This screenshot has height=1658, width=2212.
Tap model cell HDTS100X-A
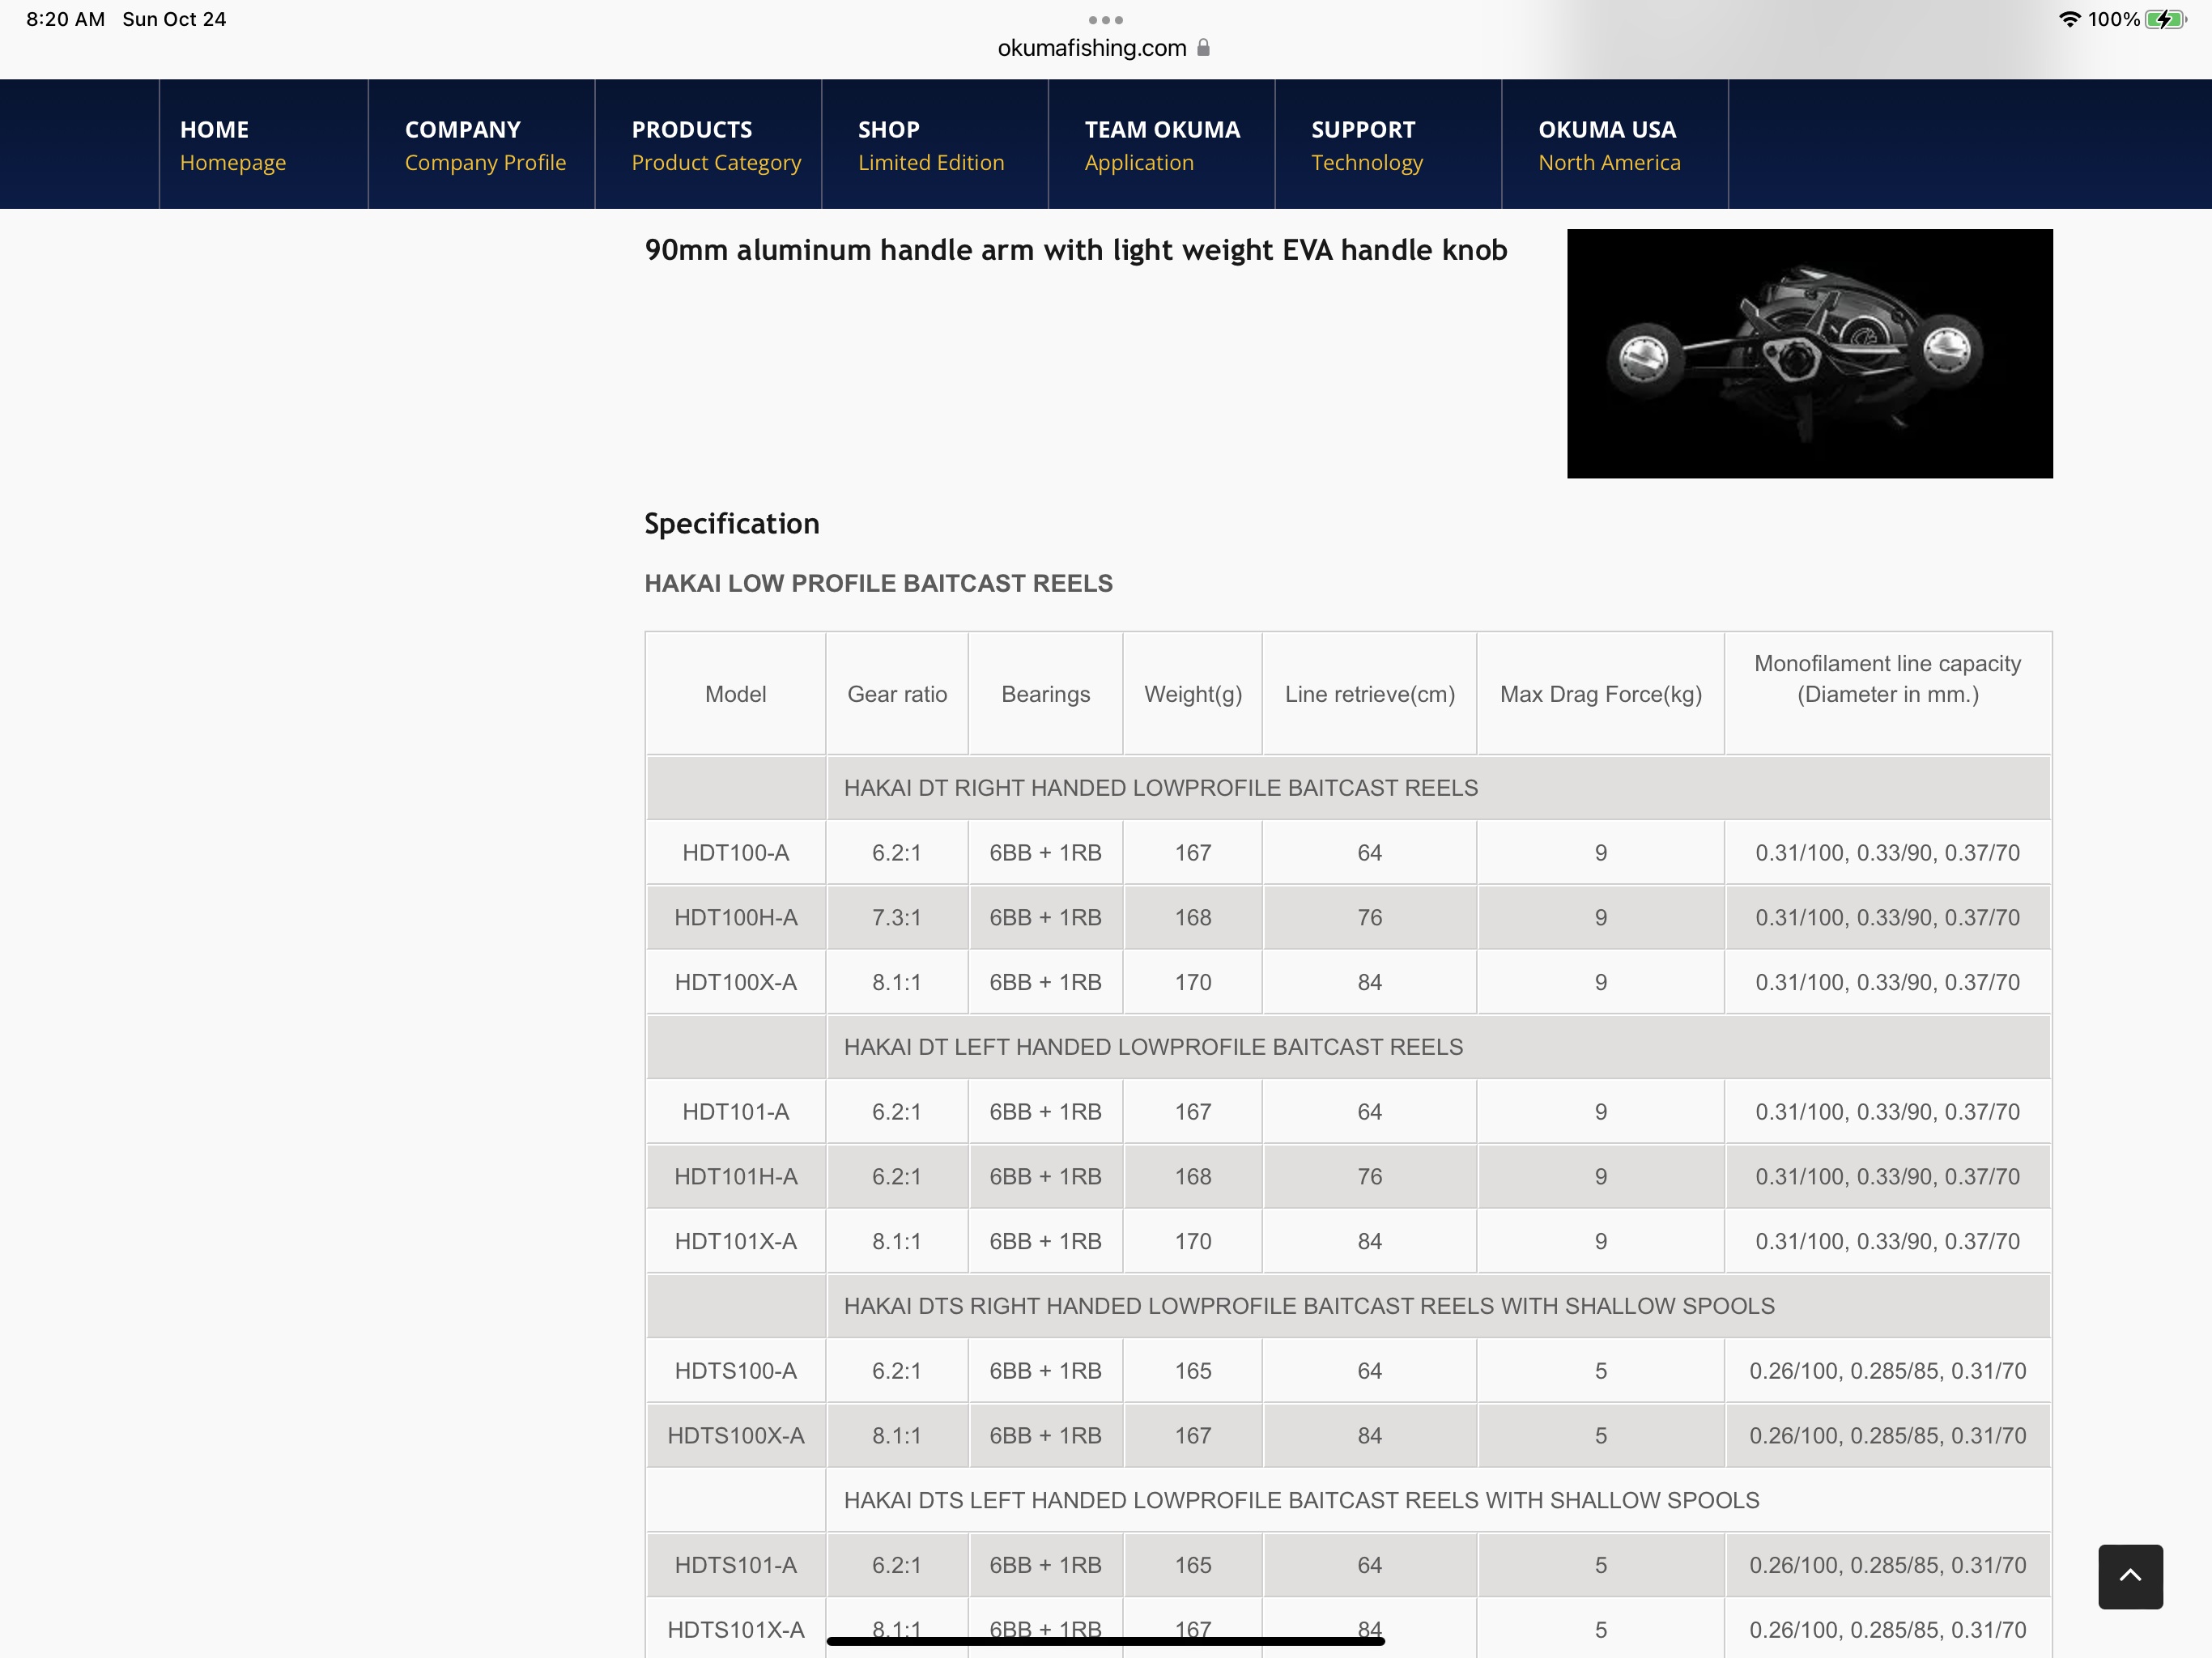pyautogui.click(x=735, y=1436)
